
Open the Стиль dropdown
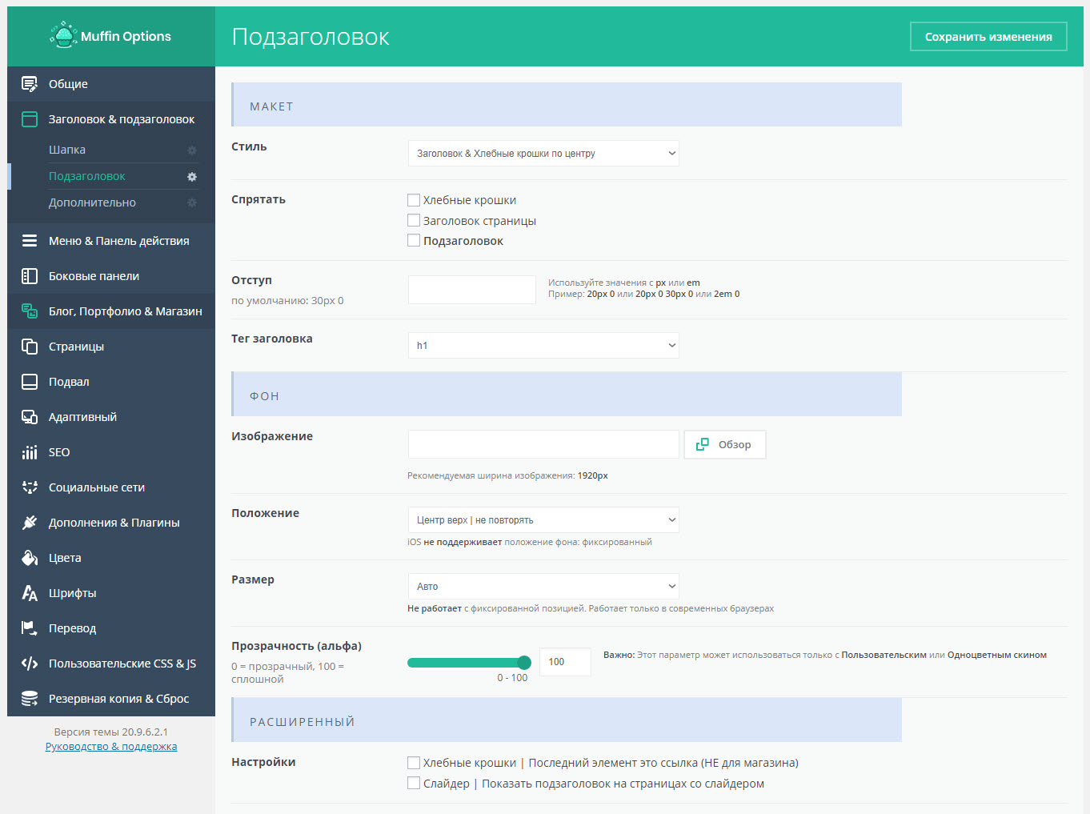tap(543, 154)
